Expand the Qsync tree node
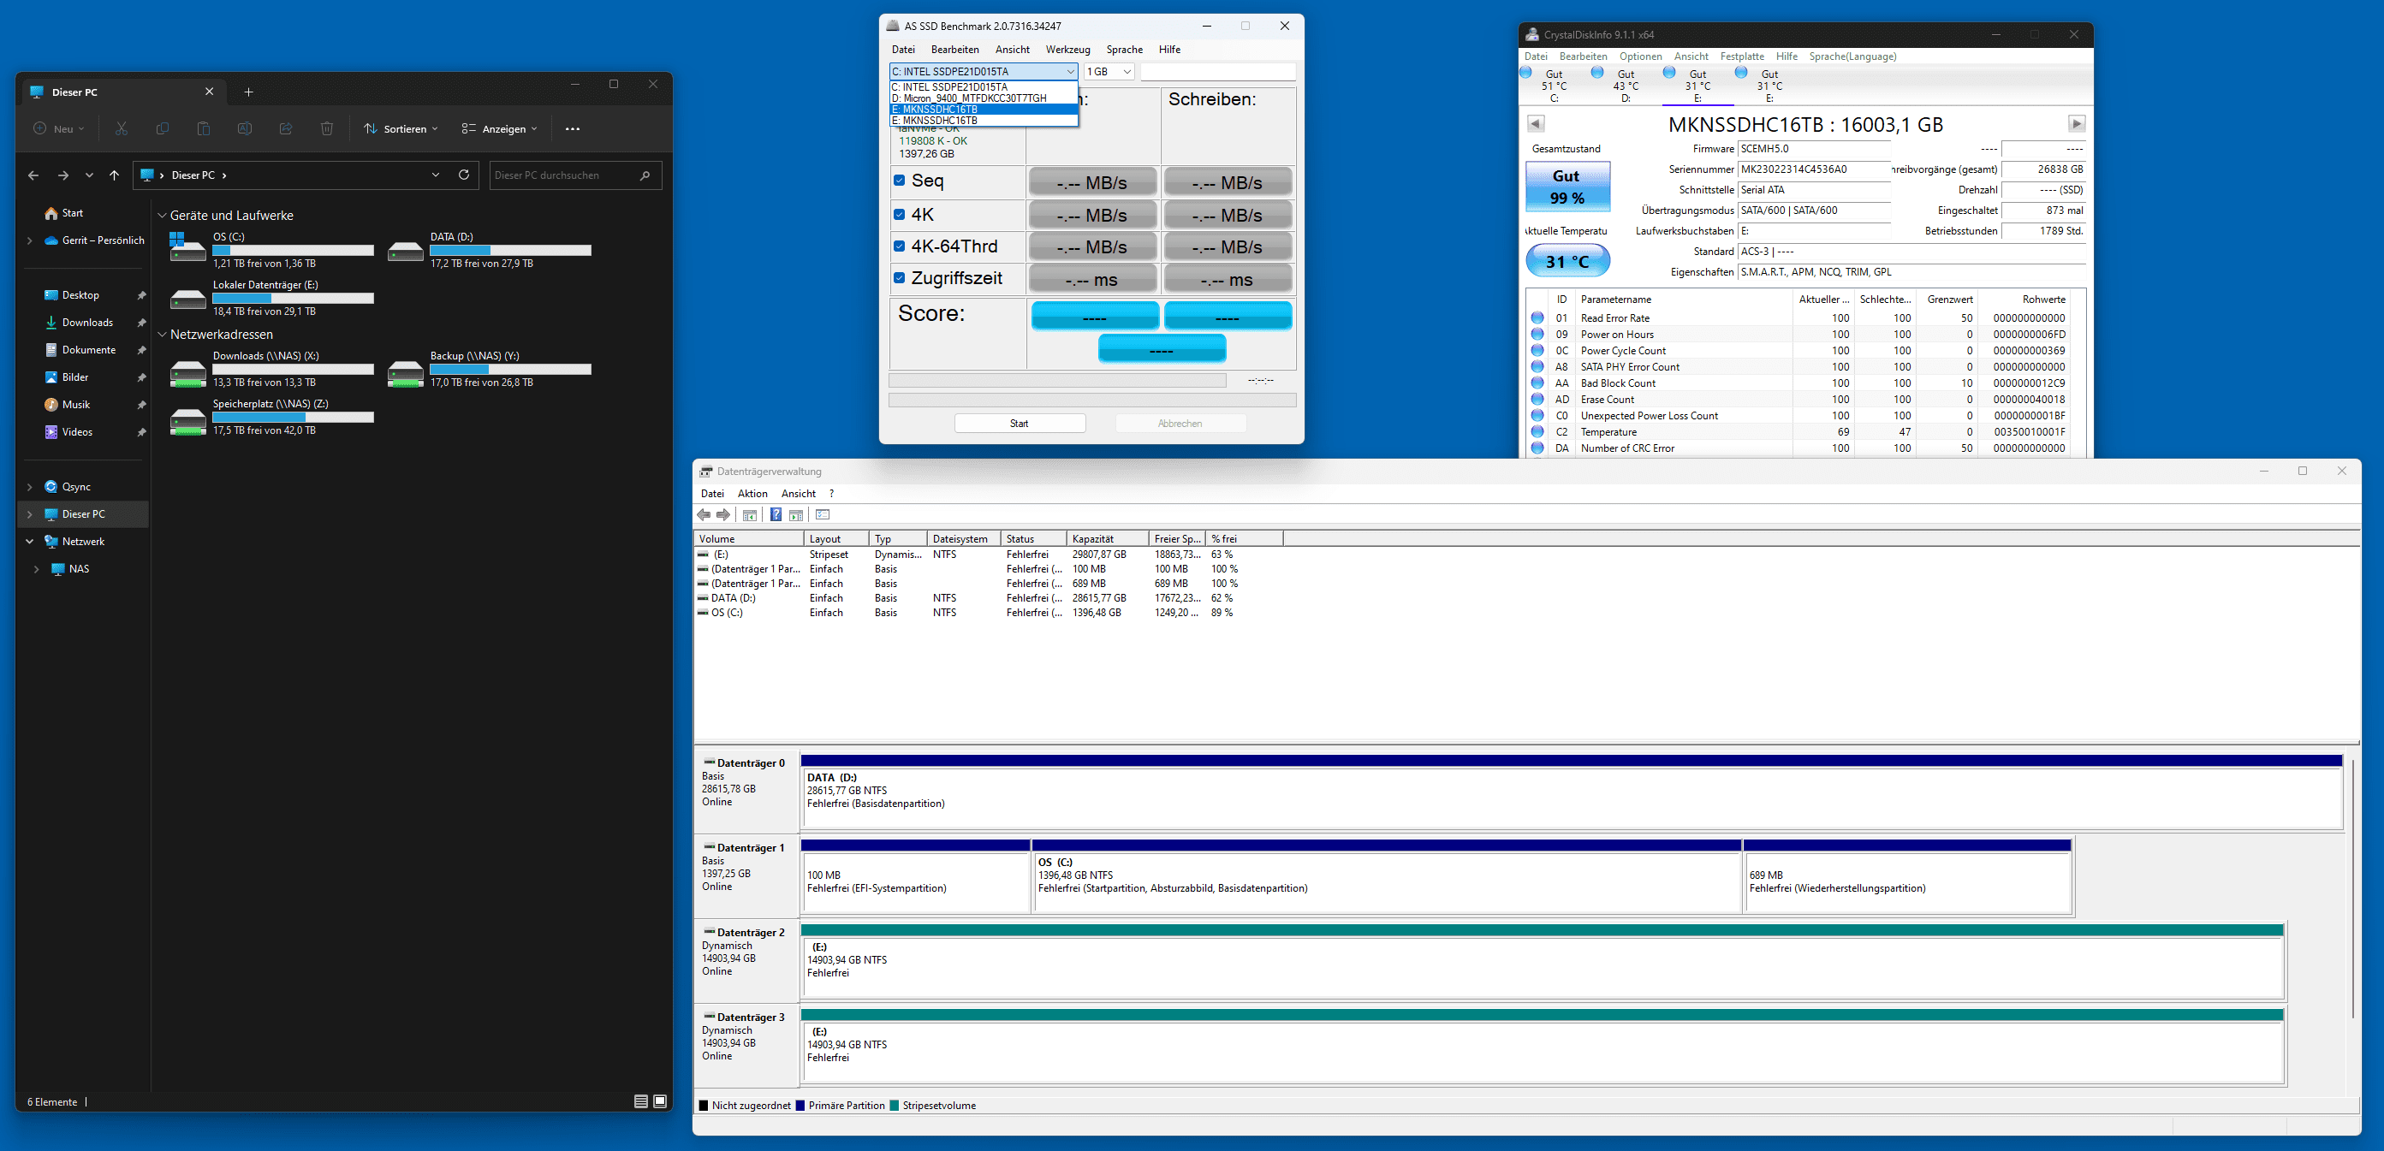This screenshot has width=2384, height=1151. (30, 487)
